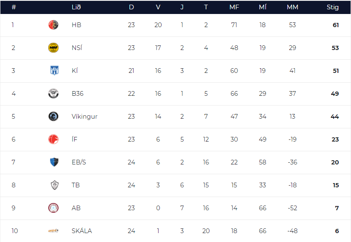This screenshot has width=351, height=242.
Task: Sort table by Stig column header
Action: [x=332, y=7]
